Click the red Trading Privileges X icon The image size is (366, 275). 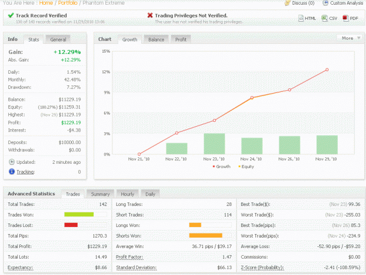pyautogui.click(x=150, y=15)
